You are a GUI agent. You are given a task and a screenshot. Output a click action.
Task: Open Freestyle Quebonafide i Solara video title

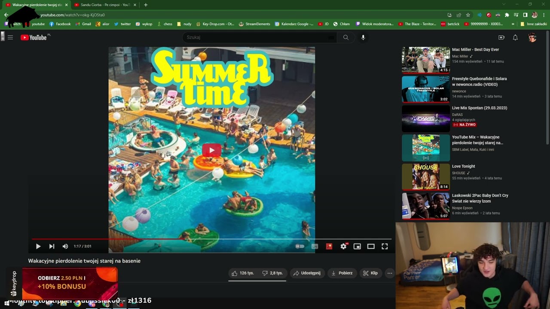[479, 82]
